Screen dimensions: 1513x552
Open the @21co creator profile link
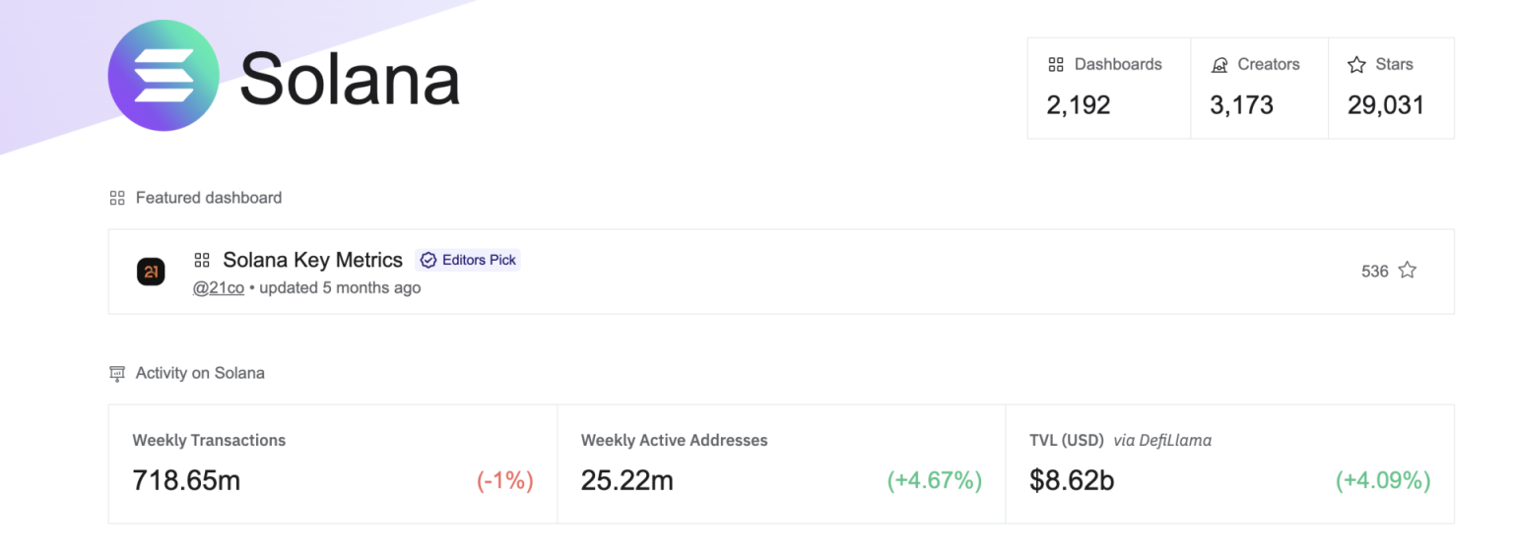point(219,288)
